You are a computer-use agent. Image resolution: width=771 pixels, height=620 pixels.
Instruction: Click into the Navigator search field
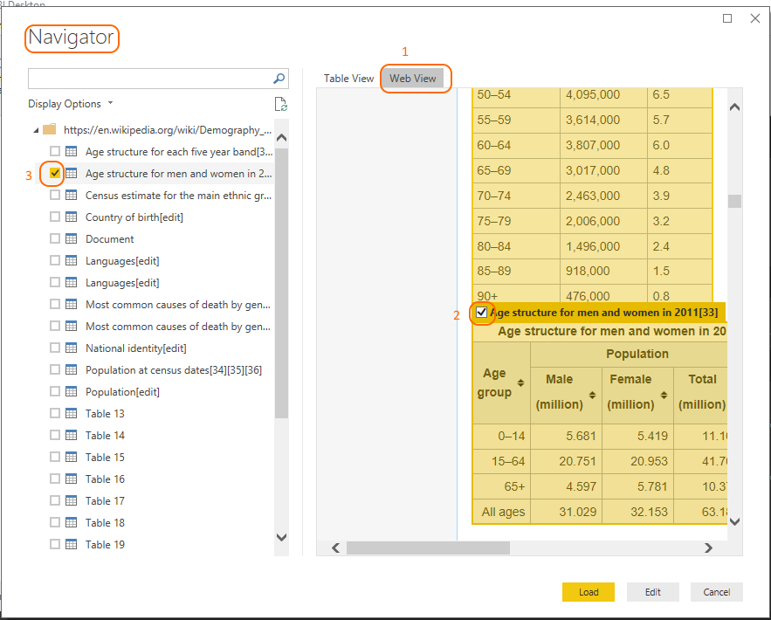(148, 79)
